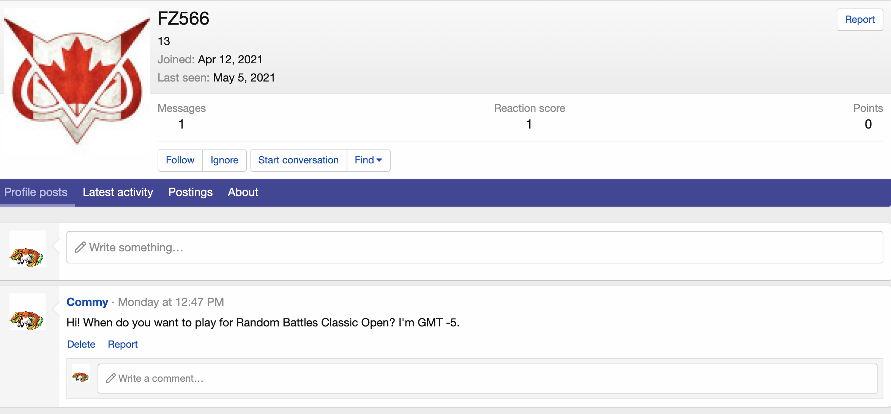Switch to the Profile posts tab
The height and width of the screenshot is (414, 891).
point(36,192)
